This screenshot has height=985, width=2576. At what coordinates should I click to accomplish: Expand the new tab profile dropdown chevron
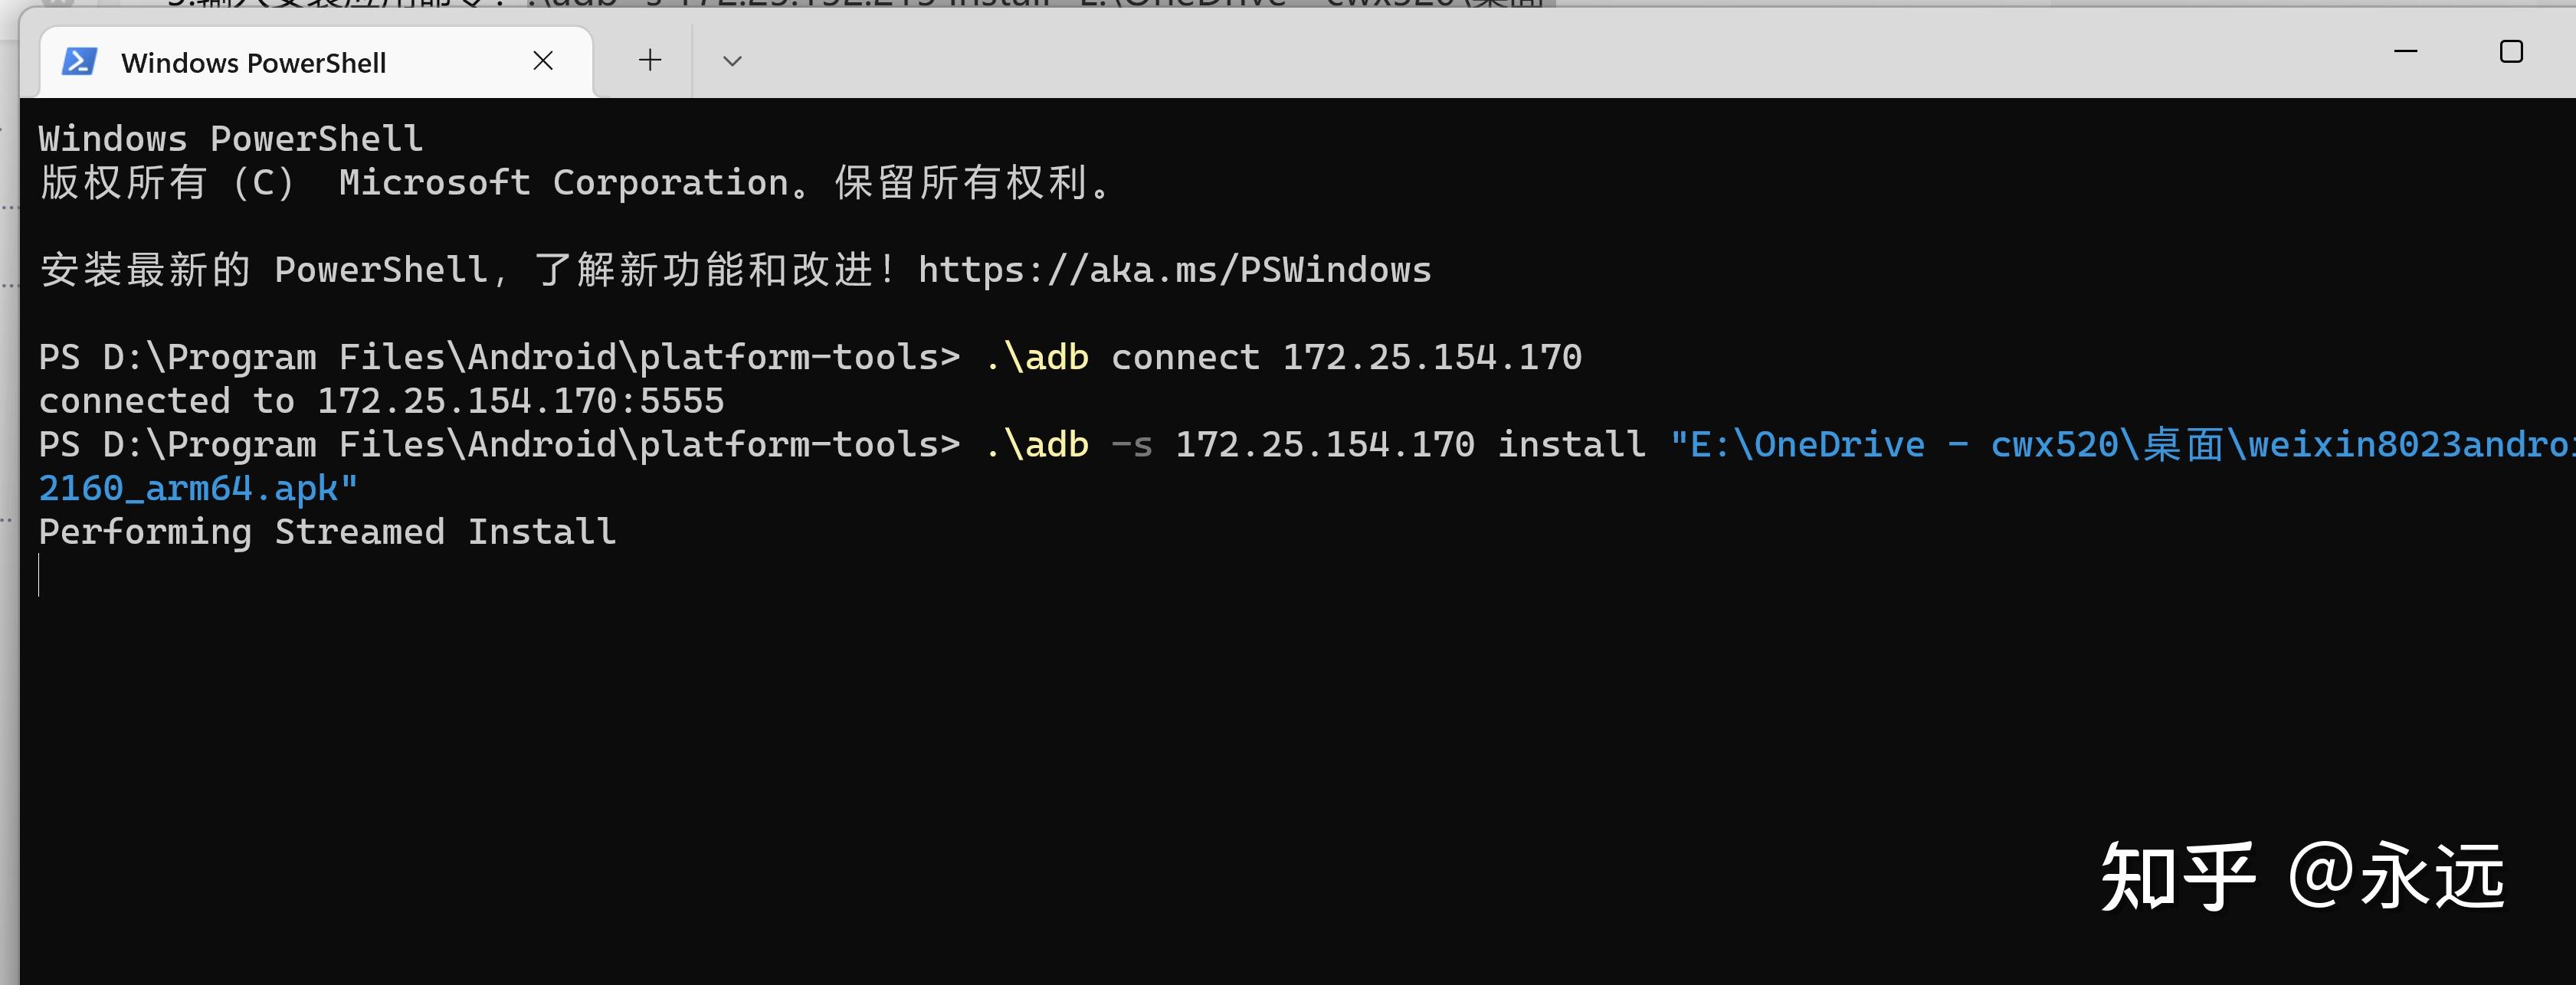[x=732, y=61]
